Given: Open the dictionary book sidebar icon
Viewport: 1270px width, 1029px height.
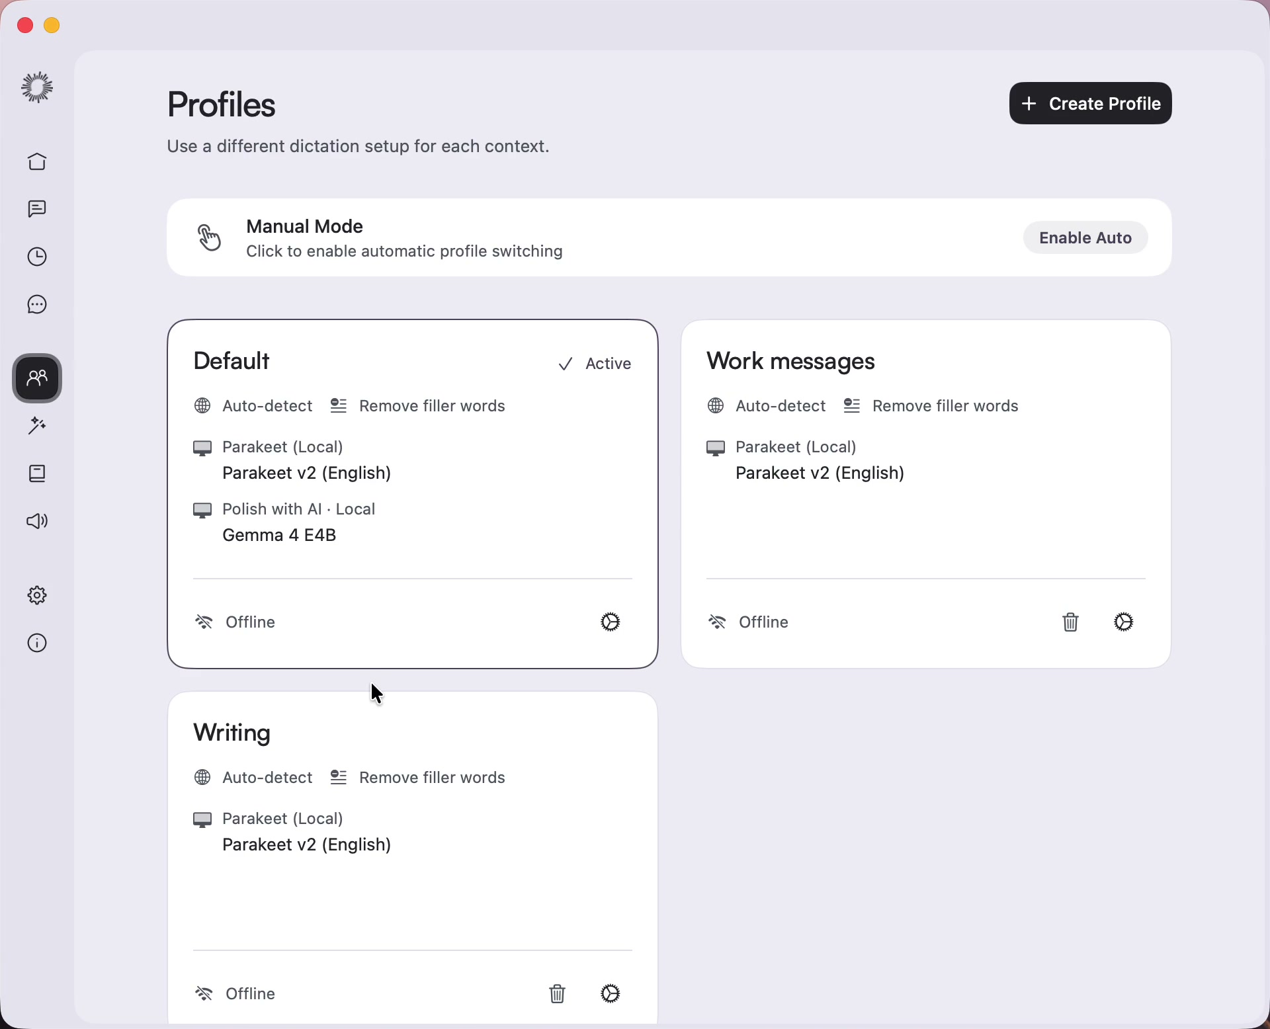Looking at the screenshot, I should pyautogui.click(x=38, y=474).
